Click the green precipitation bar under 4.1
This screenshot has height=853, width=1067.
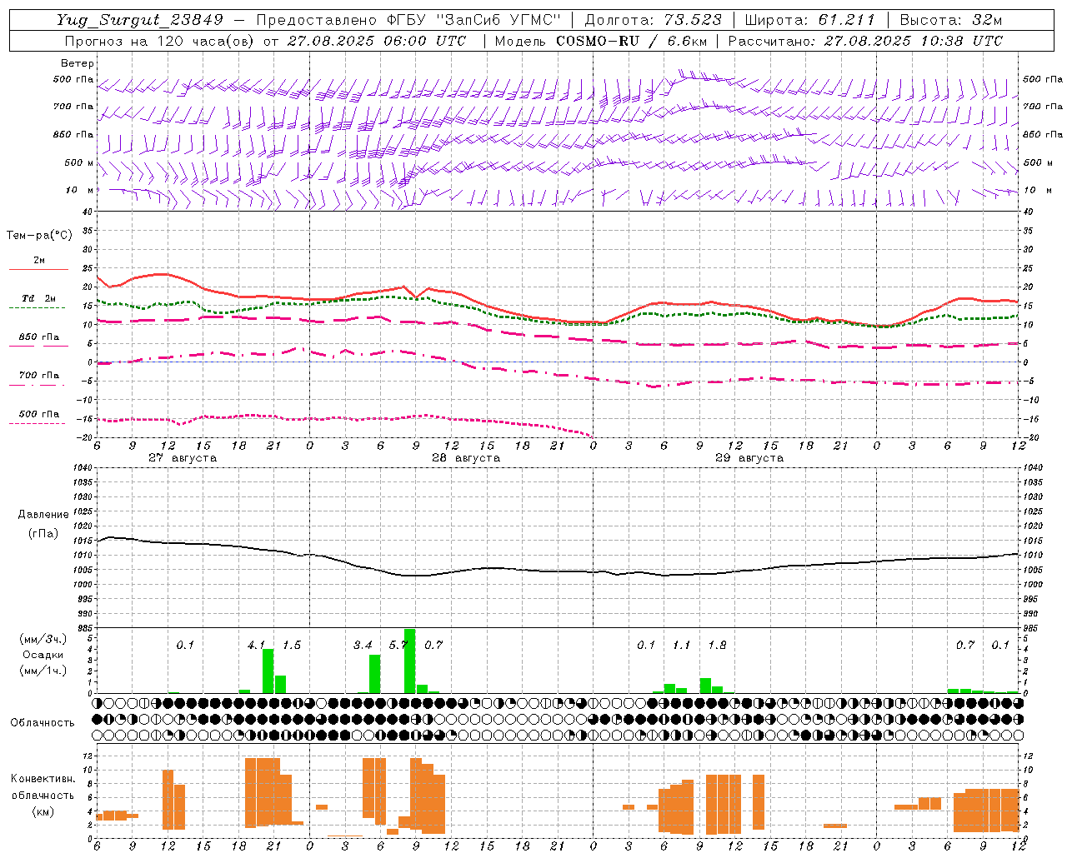tap(268, 671)
